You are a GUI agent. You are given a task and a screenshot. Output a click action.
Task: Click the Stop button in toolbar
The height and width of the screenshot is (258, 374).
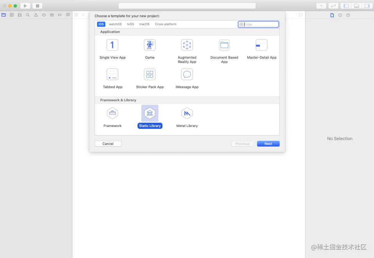37,6
